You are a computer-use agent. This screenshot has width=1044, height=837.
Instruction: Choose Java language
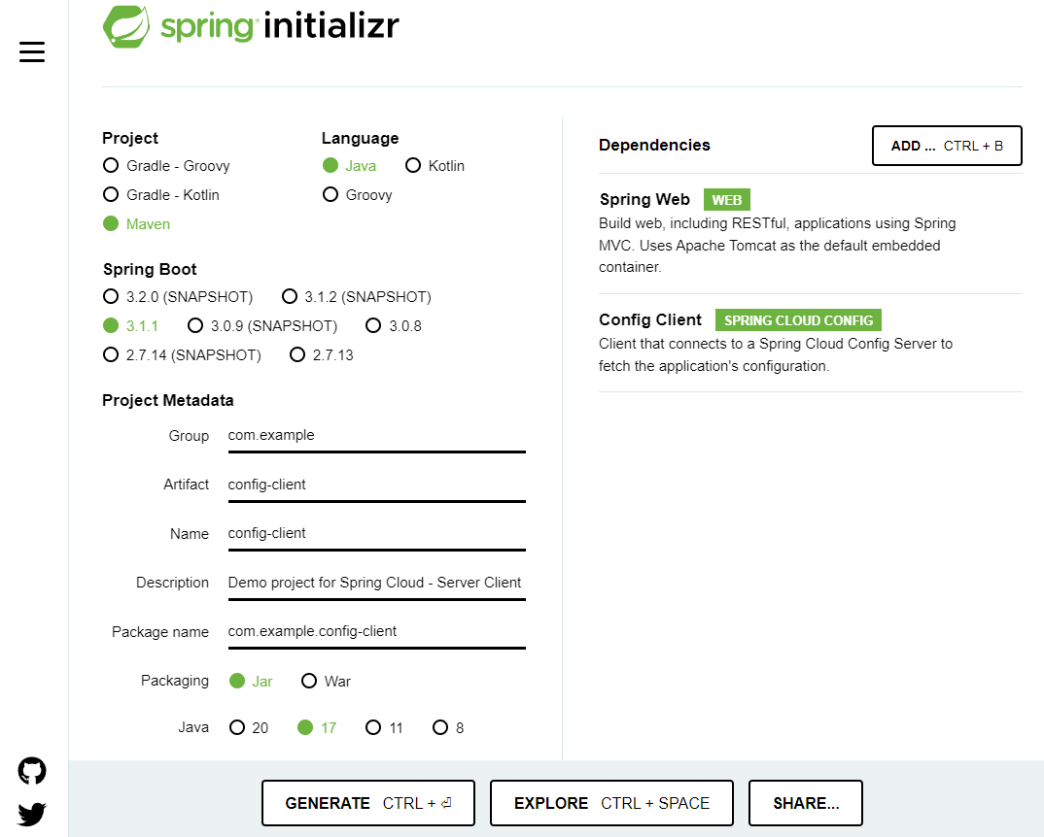(350, 166)
